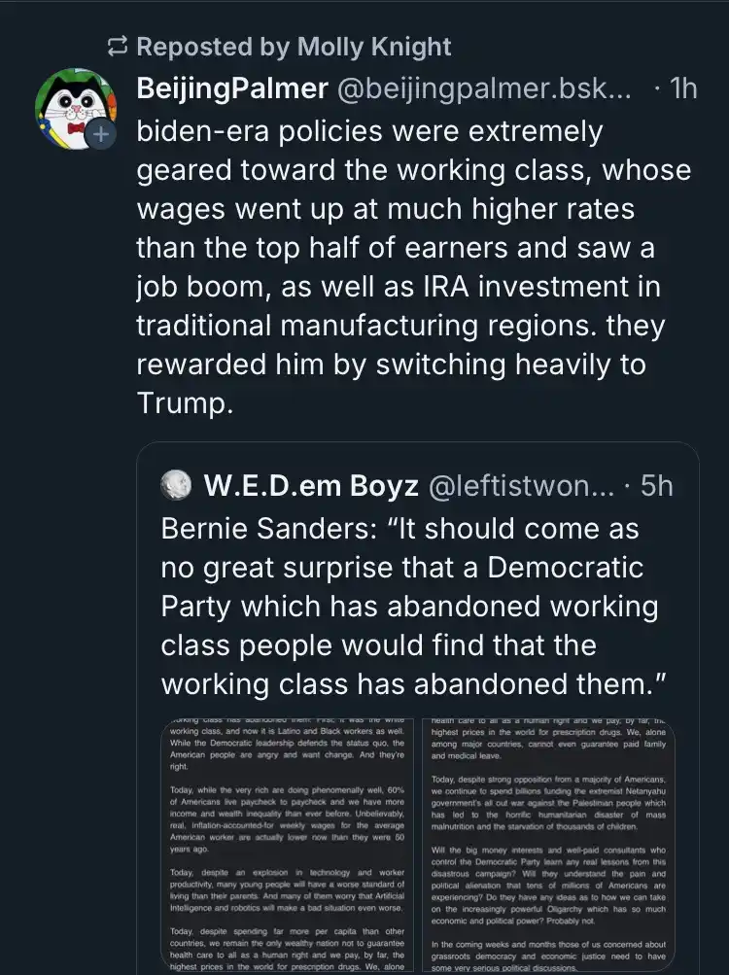Open BeijingPalmer's biden-era policies post text
Screen dimensions: 729x975
pyautogui.click(x=414, y=266)
